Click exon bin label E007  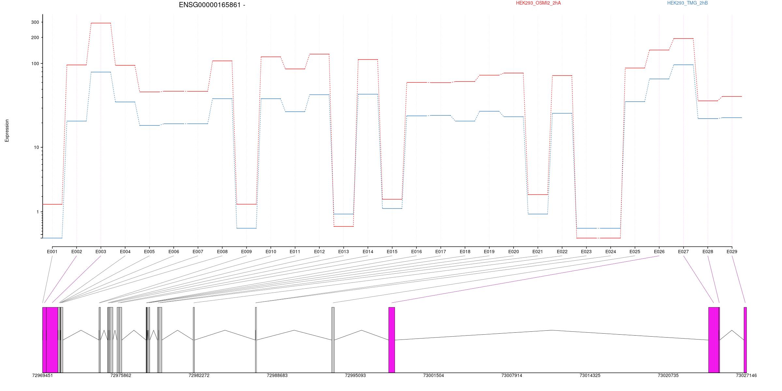click(x=198, y=252)
